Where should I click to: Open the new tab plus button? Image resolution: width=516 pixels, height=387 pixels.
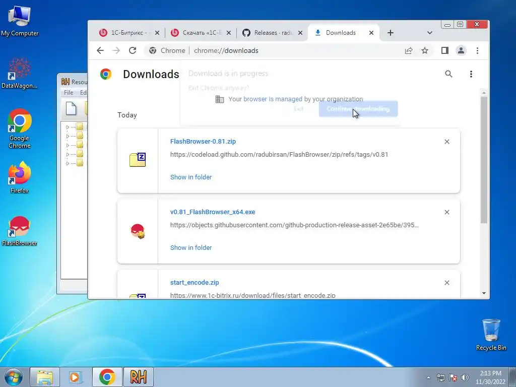pyautogui.click(x=391, y=33)
